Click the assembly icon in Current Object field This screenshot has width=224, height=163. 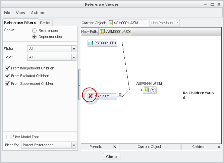click(111, 23)
